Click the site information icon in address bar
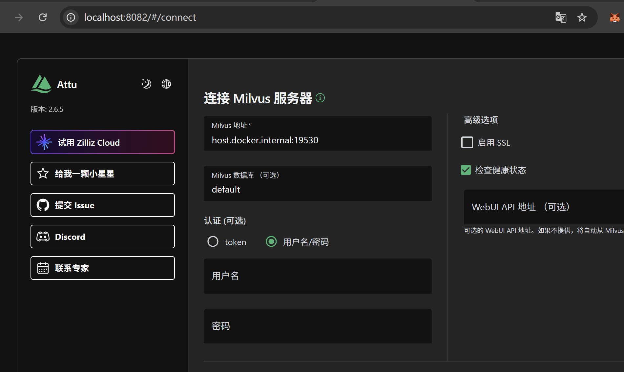Screen dimensions: 624x372 [x=71, y=17]
